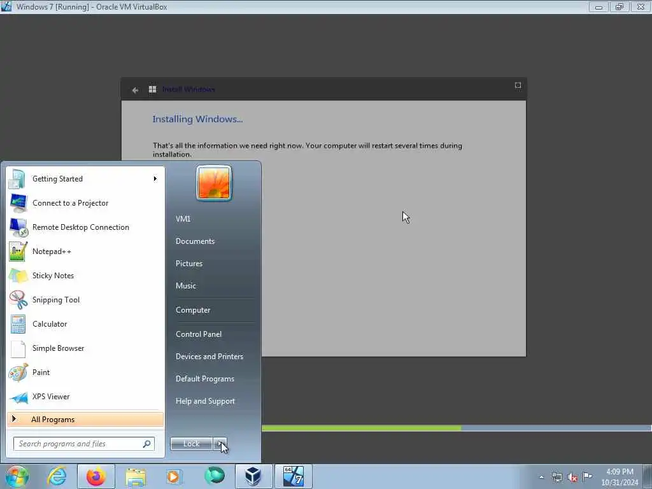Screen dimensions: 652x489
Task: Open the VM1 user folder
Action: [183, 219]
